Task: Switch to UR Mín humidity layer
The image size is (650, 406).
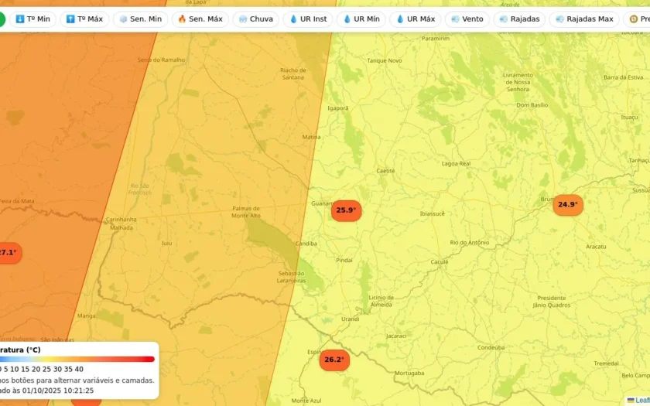Action: pyautogui.click(x=361, y=19)
